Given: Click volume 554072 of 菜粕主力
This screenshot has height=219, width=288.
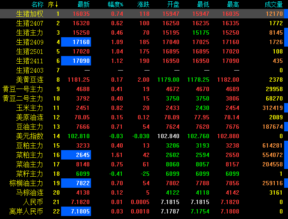Looking at the screenshot, I should pyautogui.click(x=273, y=155).
